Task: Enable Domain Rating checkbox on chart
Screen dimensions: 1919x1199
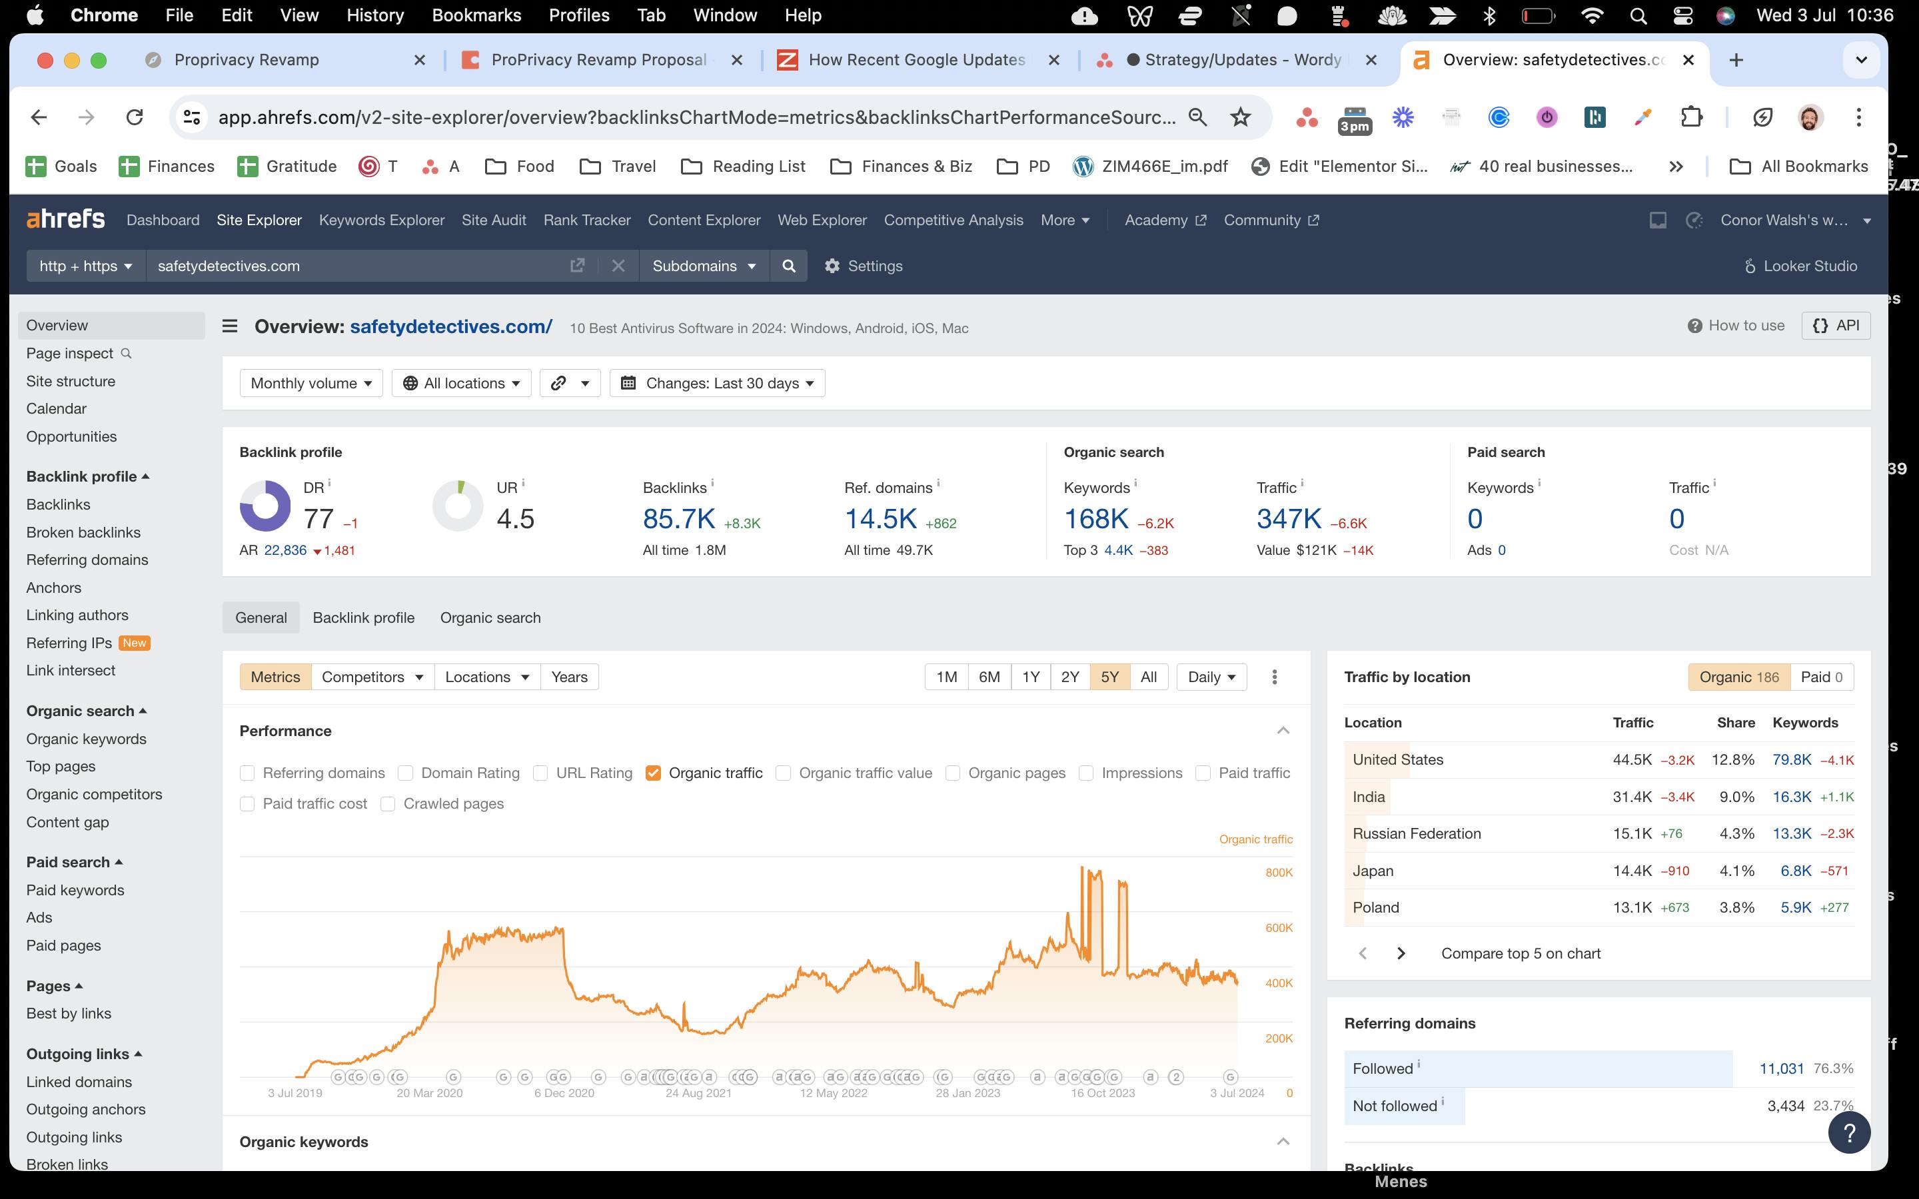Action: point(406,772)
